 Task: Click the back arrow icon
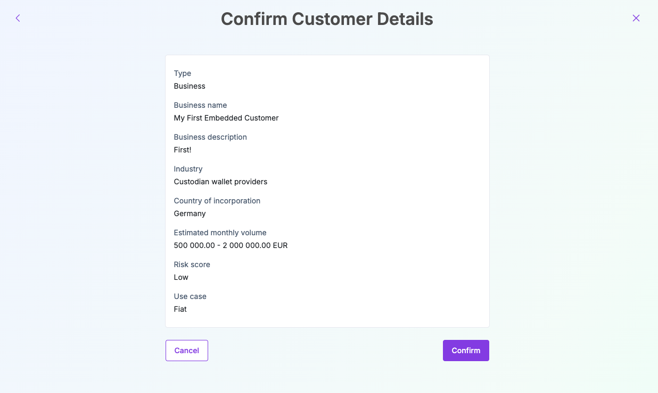(18, 18)
